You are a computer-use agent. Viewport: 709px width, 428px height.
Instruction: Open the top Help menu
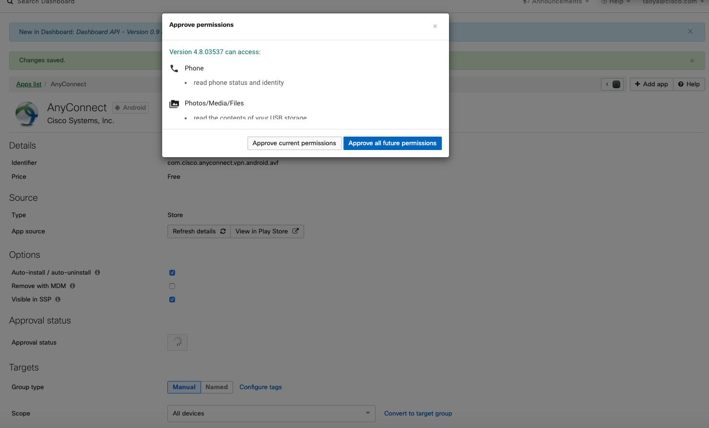pyautogui.click(x=616, y=2)
